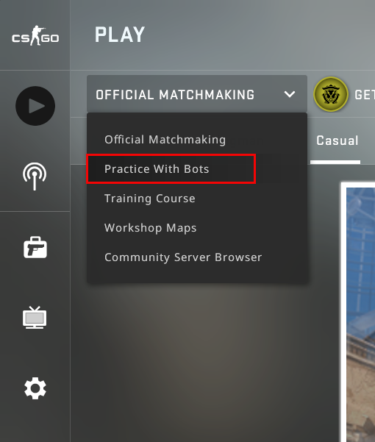Pick Workshop Maps in the dropdown

point(151,228)
